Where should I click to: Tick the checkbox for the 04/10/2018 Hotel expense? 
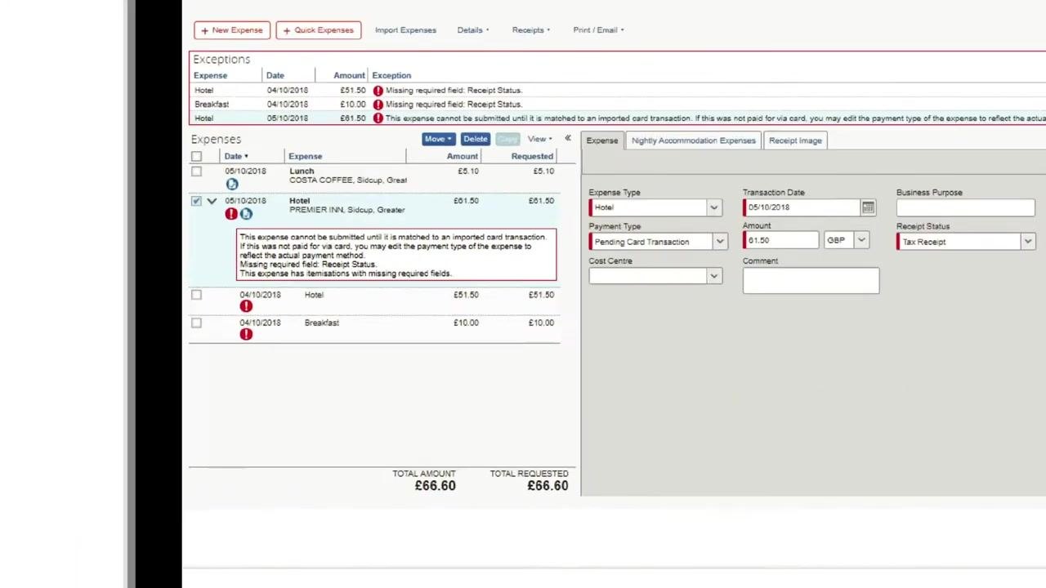[196, 295]
